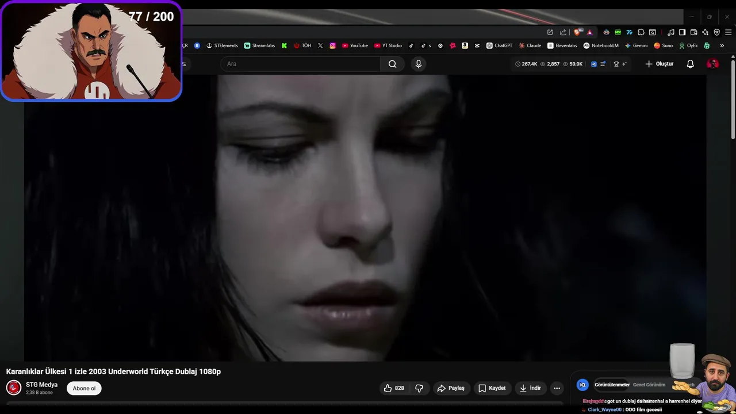Image resolution: width=736 pixels, height=414 pixels.
Task: Open the OyEk bookmark
Action: (688, 45)
